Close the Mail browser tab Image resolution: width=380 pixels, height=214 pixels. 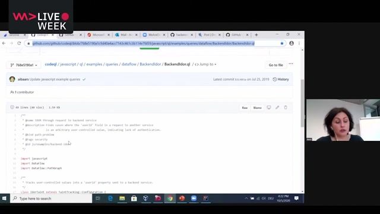coord(137,35)
